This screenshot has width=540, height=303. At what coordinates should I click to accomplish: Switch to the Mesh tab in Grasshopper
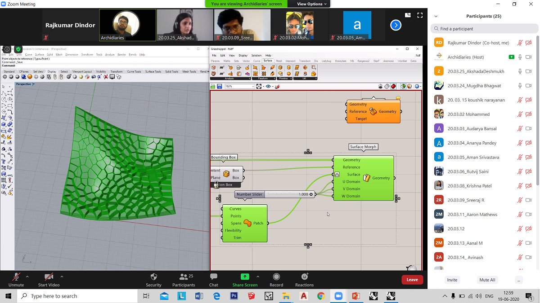coord(279,61)
